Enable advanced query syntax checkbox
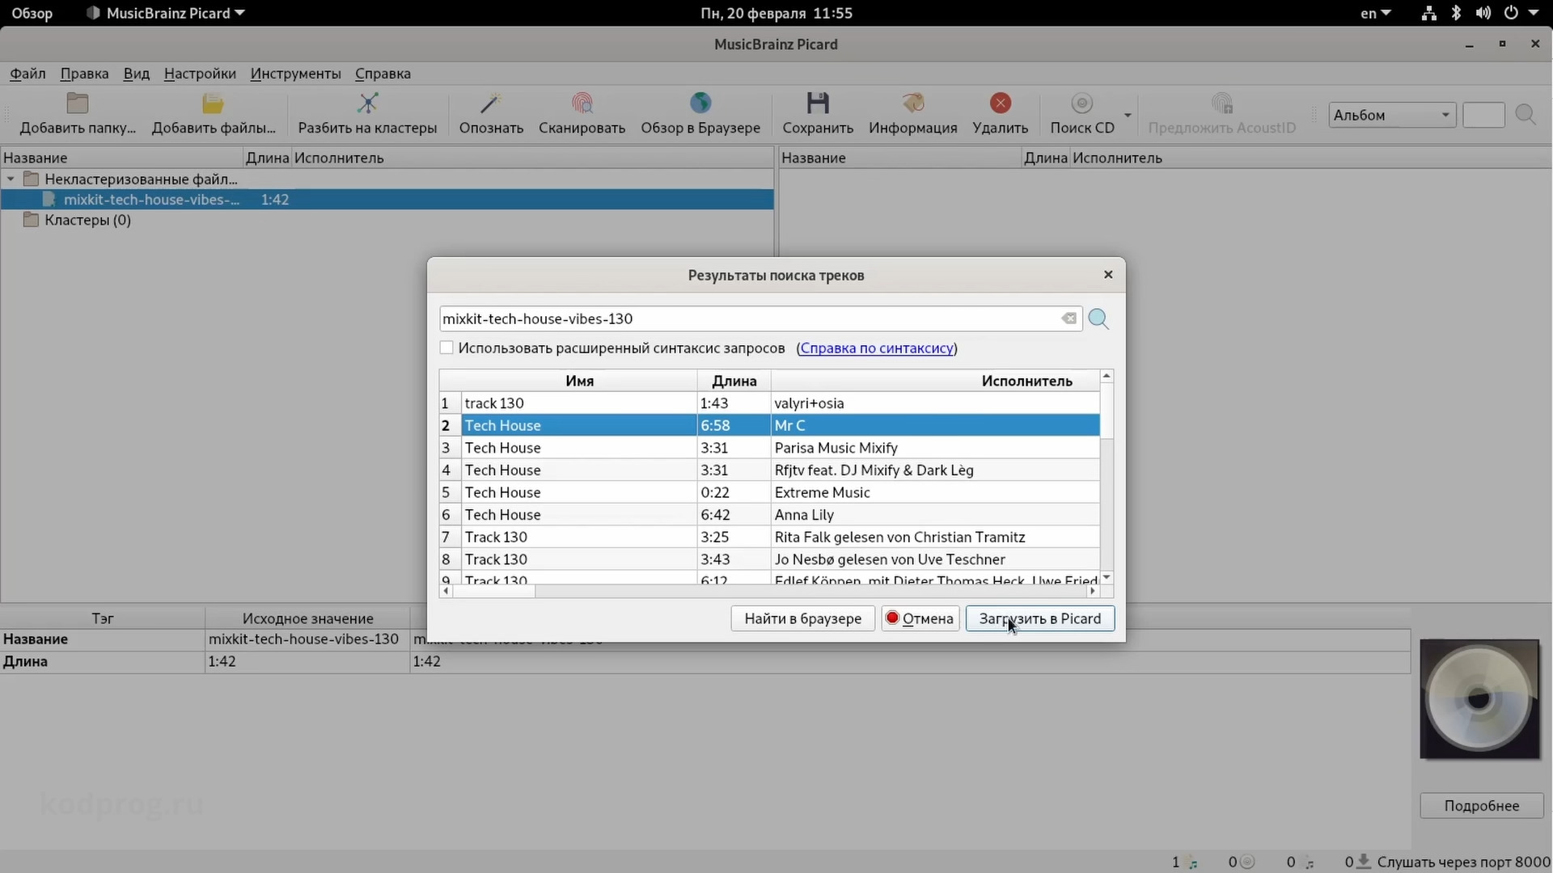The image size is (1553, 873). pyautogui.click(x=446, y=348)
